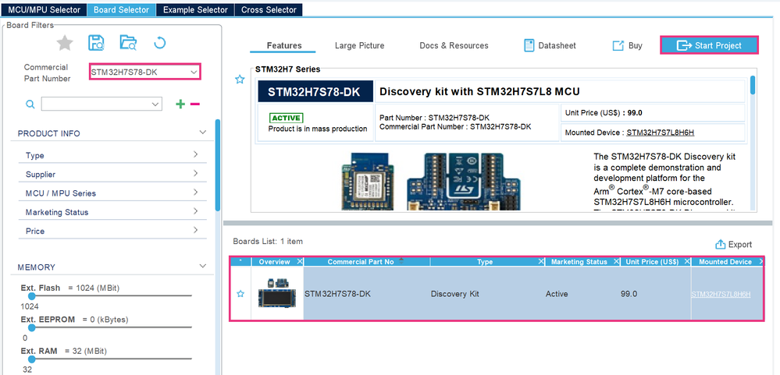
Task: Select the Board Selector tab
Action: pos(121,9)
